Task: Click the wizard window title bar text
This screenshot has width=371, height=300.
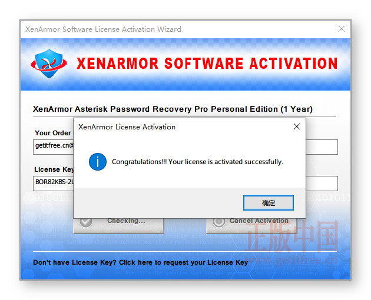Action: 103,29
